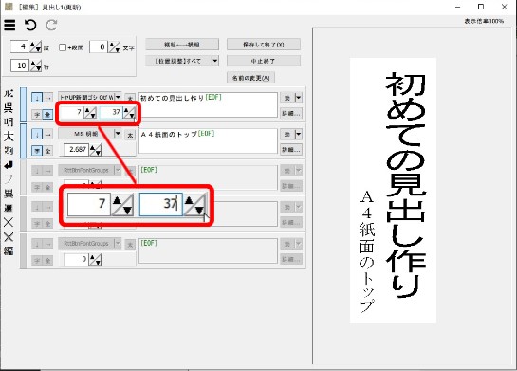The image size is (517, 371).
Task: Open font dropdown of 初めての見出し作り row
Action: tap(118, 97)
